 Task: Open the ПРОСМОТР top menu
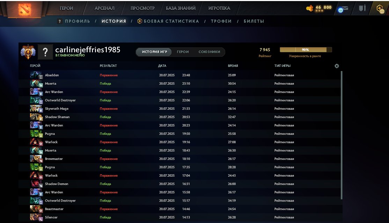pyautogui.click(x=142, y=8)
